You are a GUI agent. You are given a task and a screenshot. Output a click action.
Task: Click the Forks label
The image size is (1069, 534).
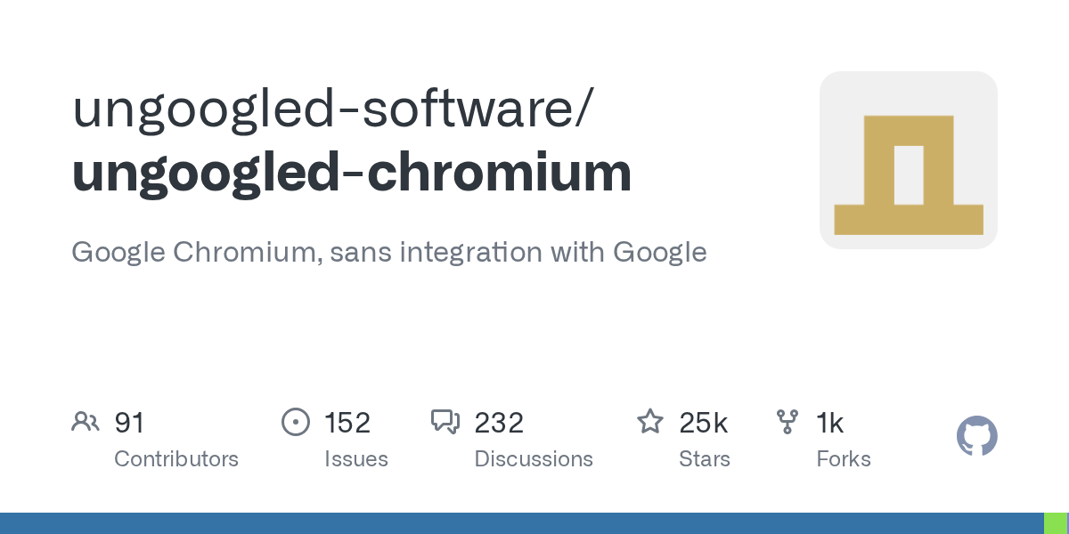click(844, 459)
